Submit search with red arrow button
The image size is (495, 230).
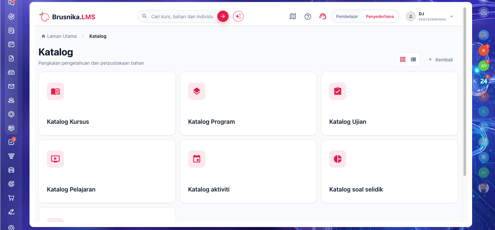[223, 16]
